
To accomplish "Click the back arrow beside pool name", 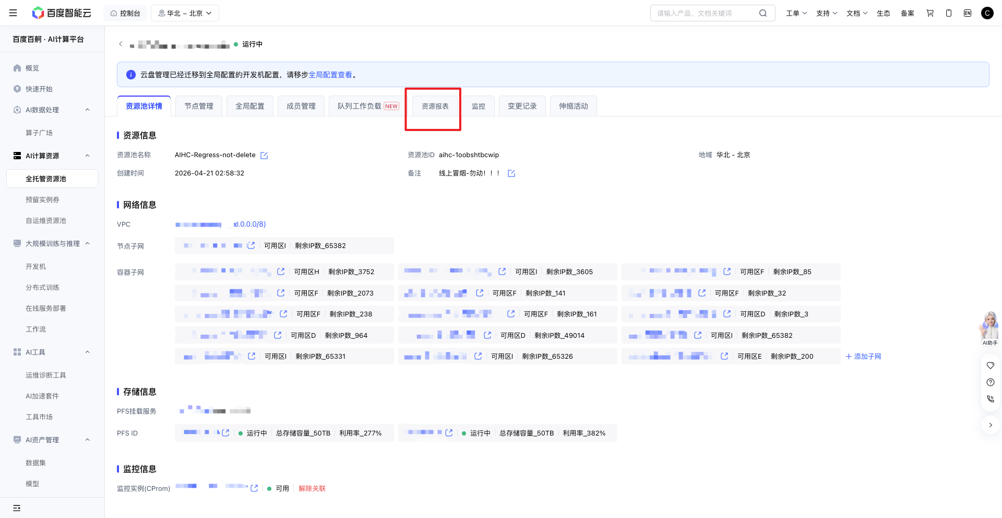I will point(121,44).
